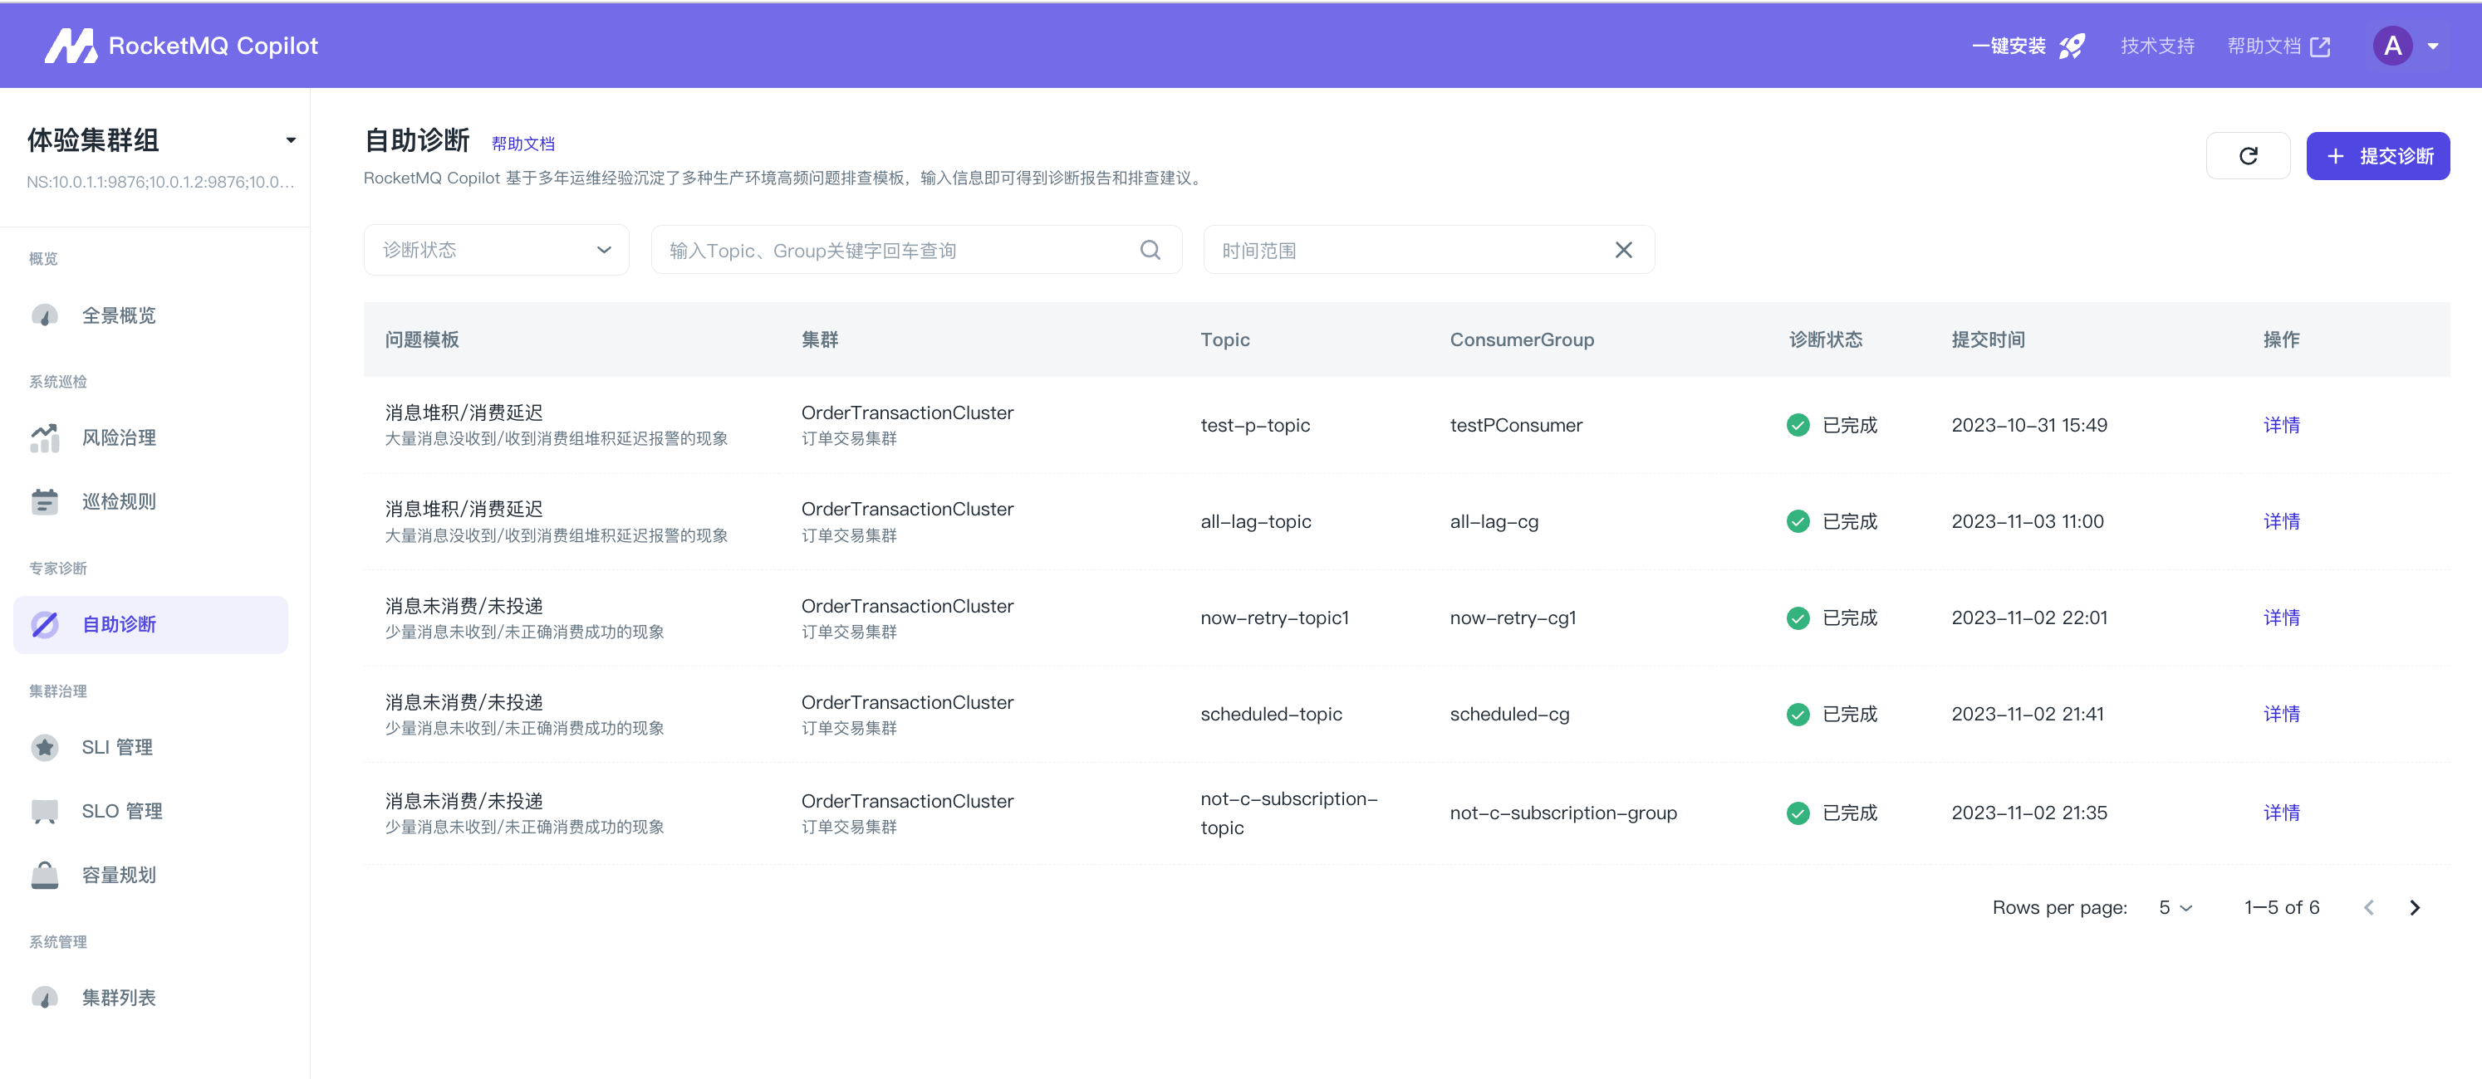
Task: Click the 问题模板 column header
Action: (x=422, y=339)
